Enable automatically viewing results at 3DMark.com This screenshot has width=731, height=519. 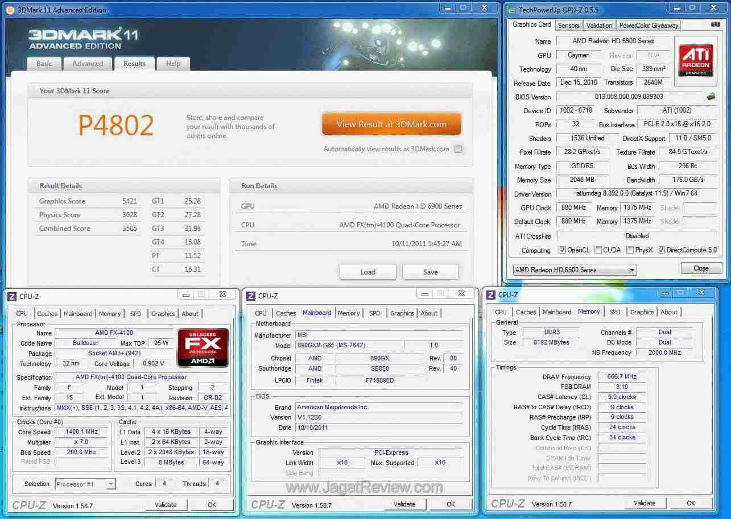(x=459, y=149)
